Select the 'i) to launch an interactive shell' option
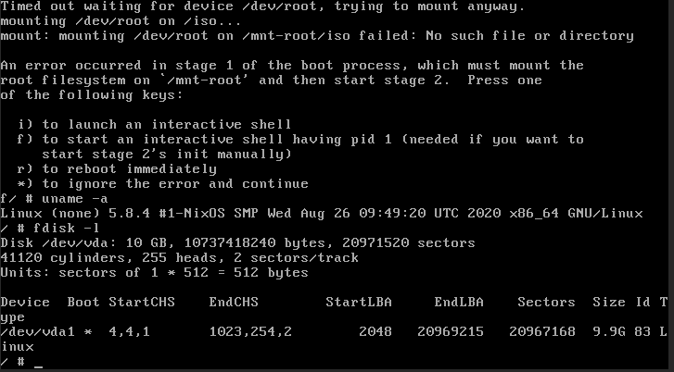Screen dimensions: 674x372 (154, 125)
